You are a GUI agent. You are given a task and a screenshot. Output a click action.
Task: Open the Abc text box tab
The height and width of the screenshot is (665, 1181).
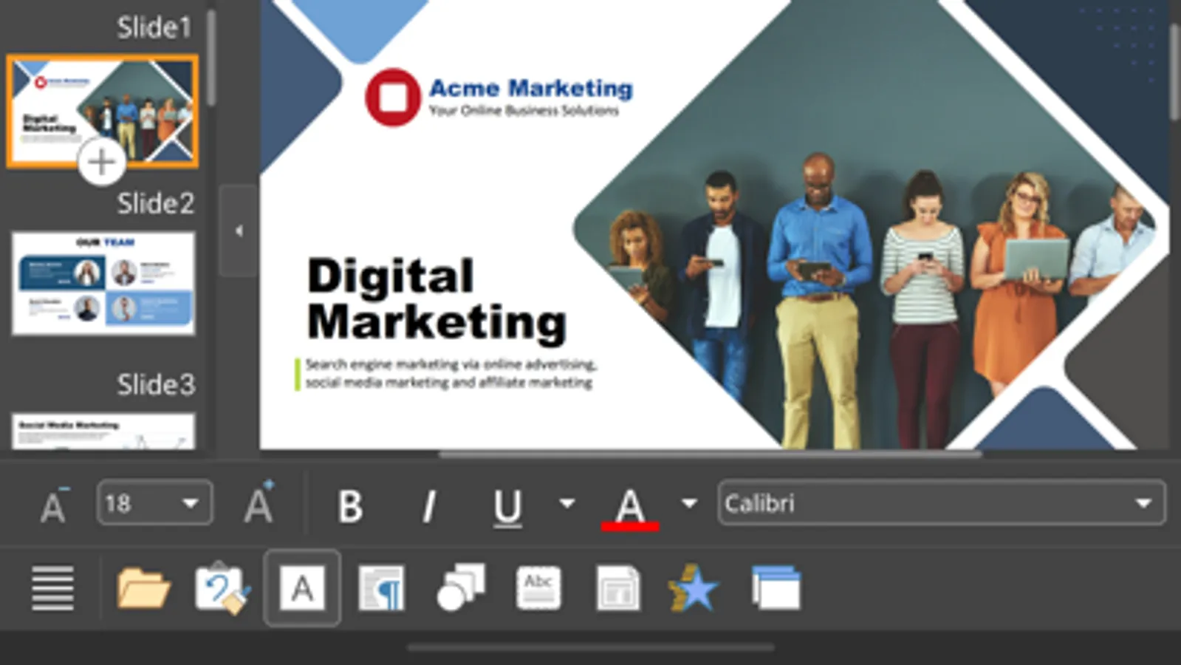(x=538, y=588)
